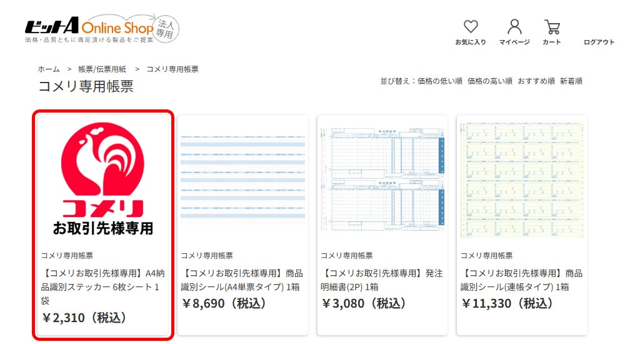
Task: Open the 発注明細書 form thumbnail
Action: 382,180
